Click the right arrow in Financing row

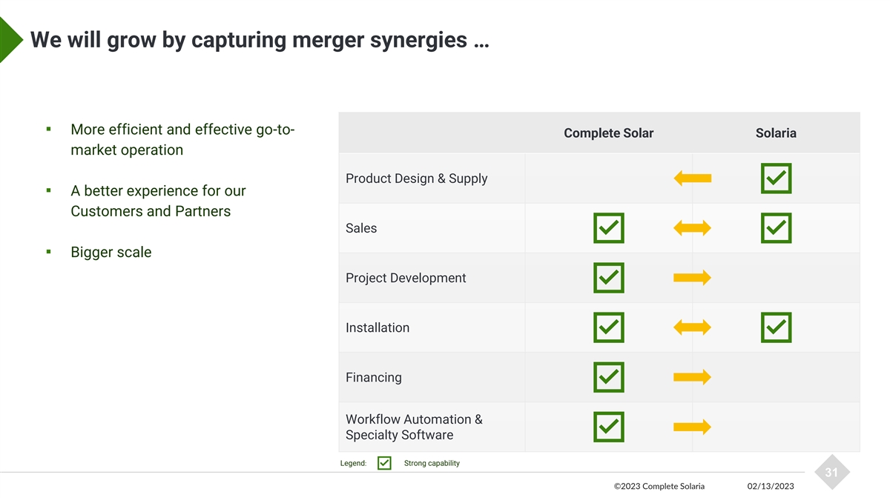tap(692, 377)
